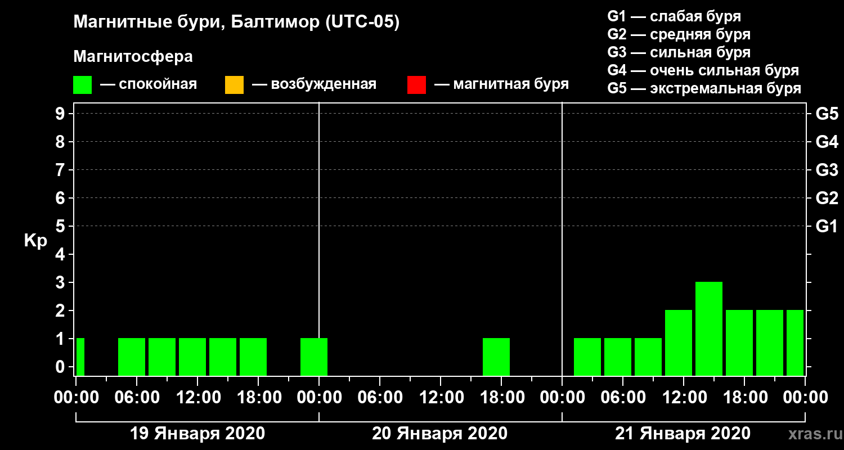Screen dimensions: 844x450
Task: Click the '12:00' time label under 20 January
Action: [441, 398]
